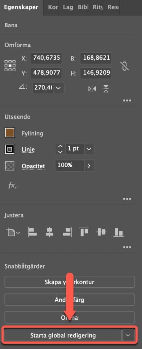Screen dimensions: 142x349
Task: Open the fx effects menu
Action: [12, 185]
